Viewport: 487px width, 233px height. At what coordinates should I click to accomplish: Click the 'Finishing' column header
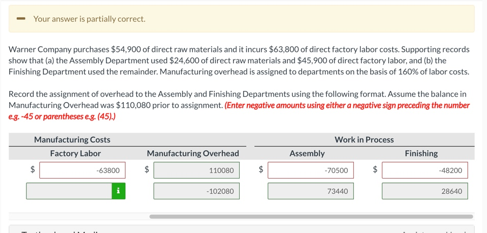421,153
